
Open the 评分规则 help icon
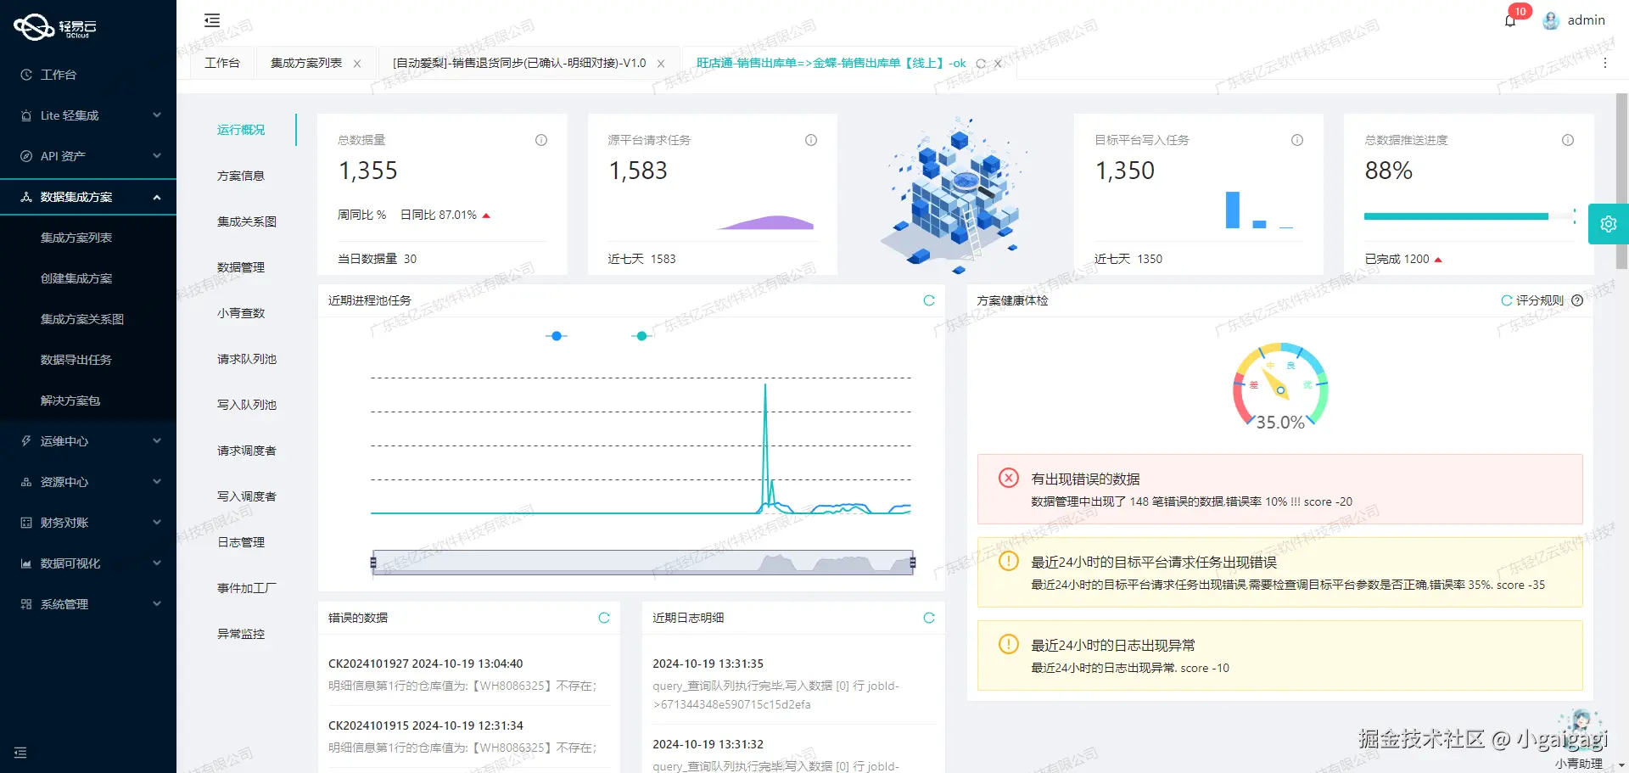pos(1576,300)
